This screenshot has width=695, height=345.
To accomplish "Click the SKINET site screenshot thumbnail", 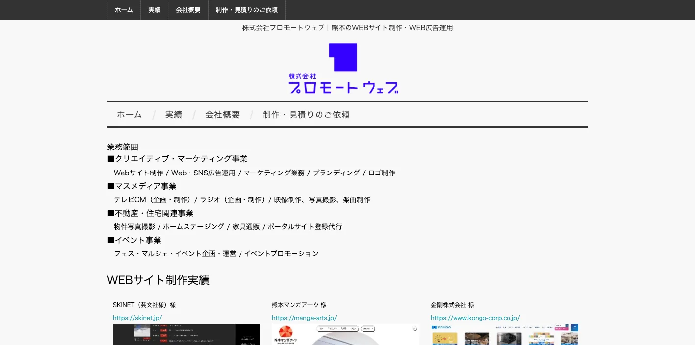I will click(x=187, y=334).
